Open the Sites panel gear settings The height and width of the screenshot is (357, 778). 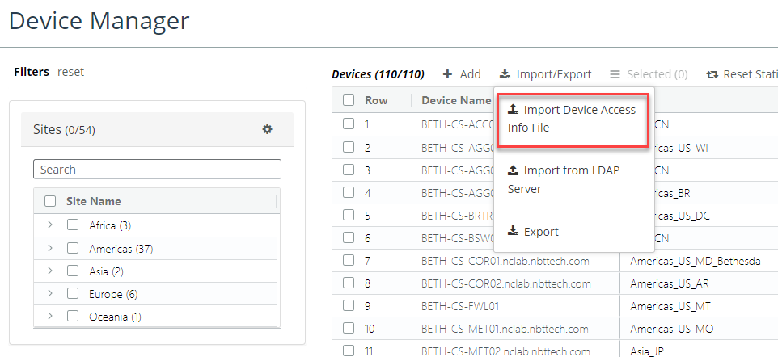(267, 129)
